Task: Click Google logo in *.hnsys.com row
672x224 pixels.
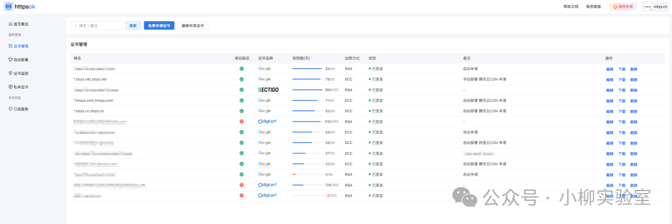Action: tap(264, 100)
